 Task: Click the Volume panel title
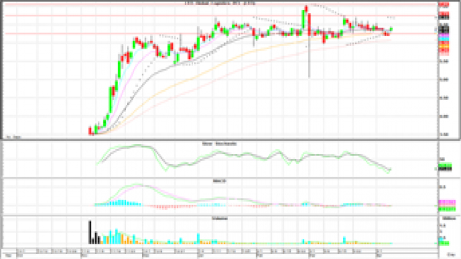(x=219, y=218)
